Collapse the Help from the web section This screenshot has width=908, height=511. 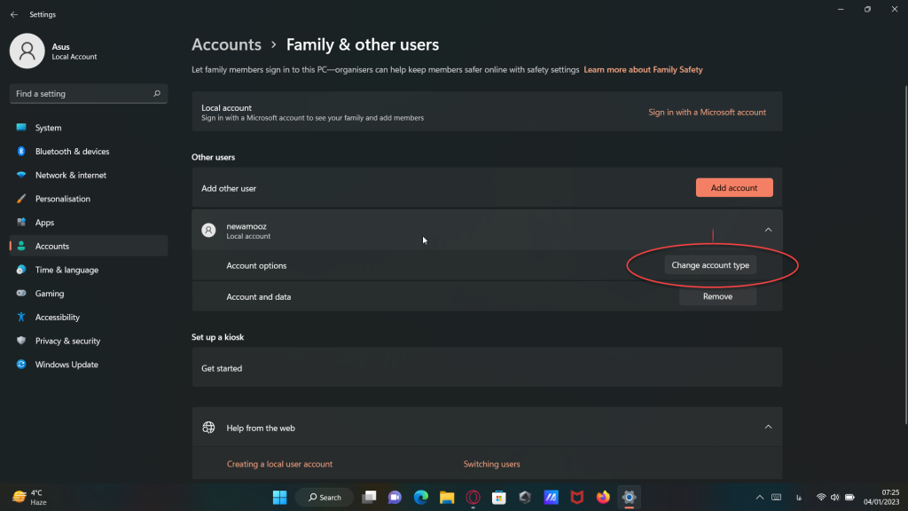tap(768, 428)
